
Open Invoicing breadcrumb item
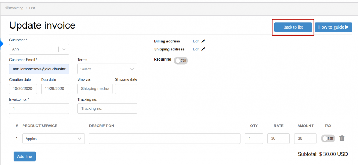tap(16, 8)
